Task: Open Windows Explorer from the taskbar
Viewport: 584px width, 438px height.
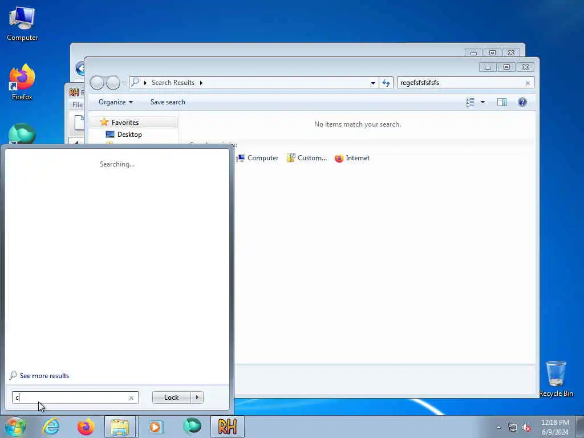Action: 120,427
